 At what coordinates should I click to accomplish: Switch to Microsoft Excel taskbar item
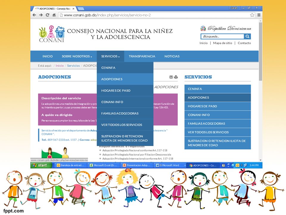tap(104, 165)
